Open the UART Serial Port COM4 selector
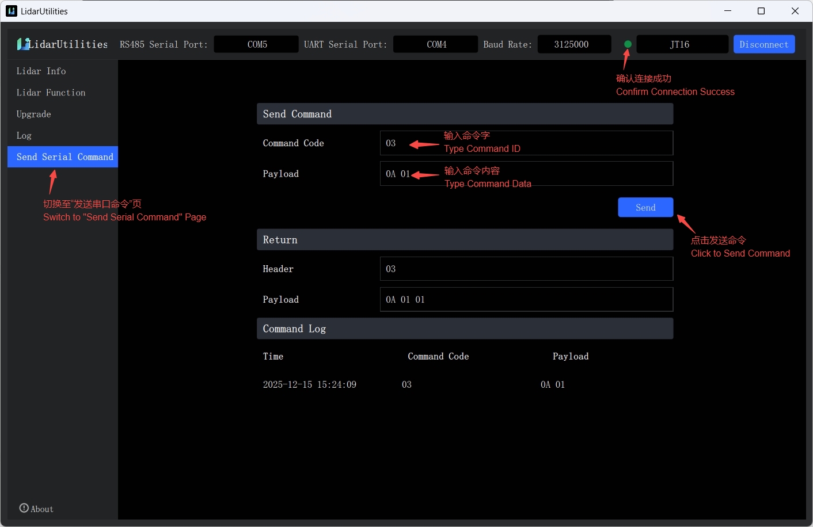Viewport: 813px width, 527px height. click(x=435, y=44)
